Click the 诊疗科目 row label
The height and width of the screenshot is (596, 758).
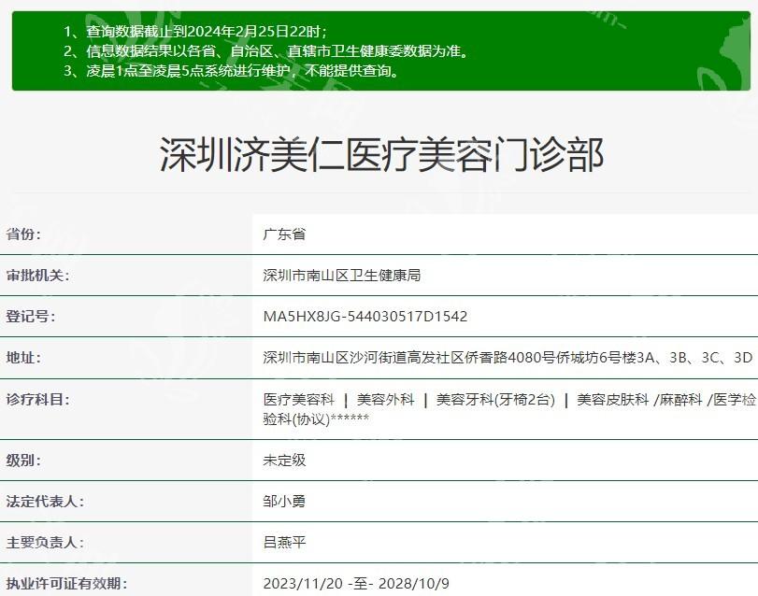click(38, 400)
